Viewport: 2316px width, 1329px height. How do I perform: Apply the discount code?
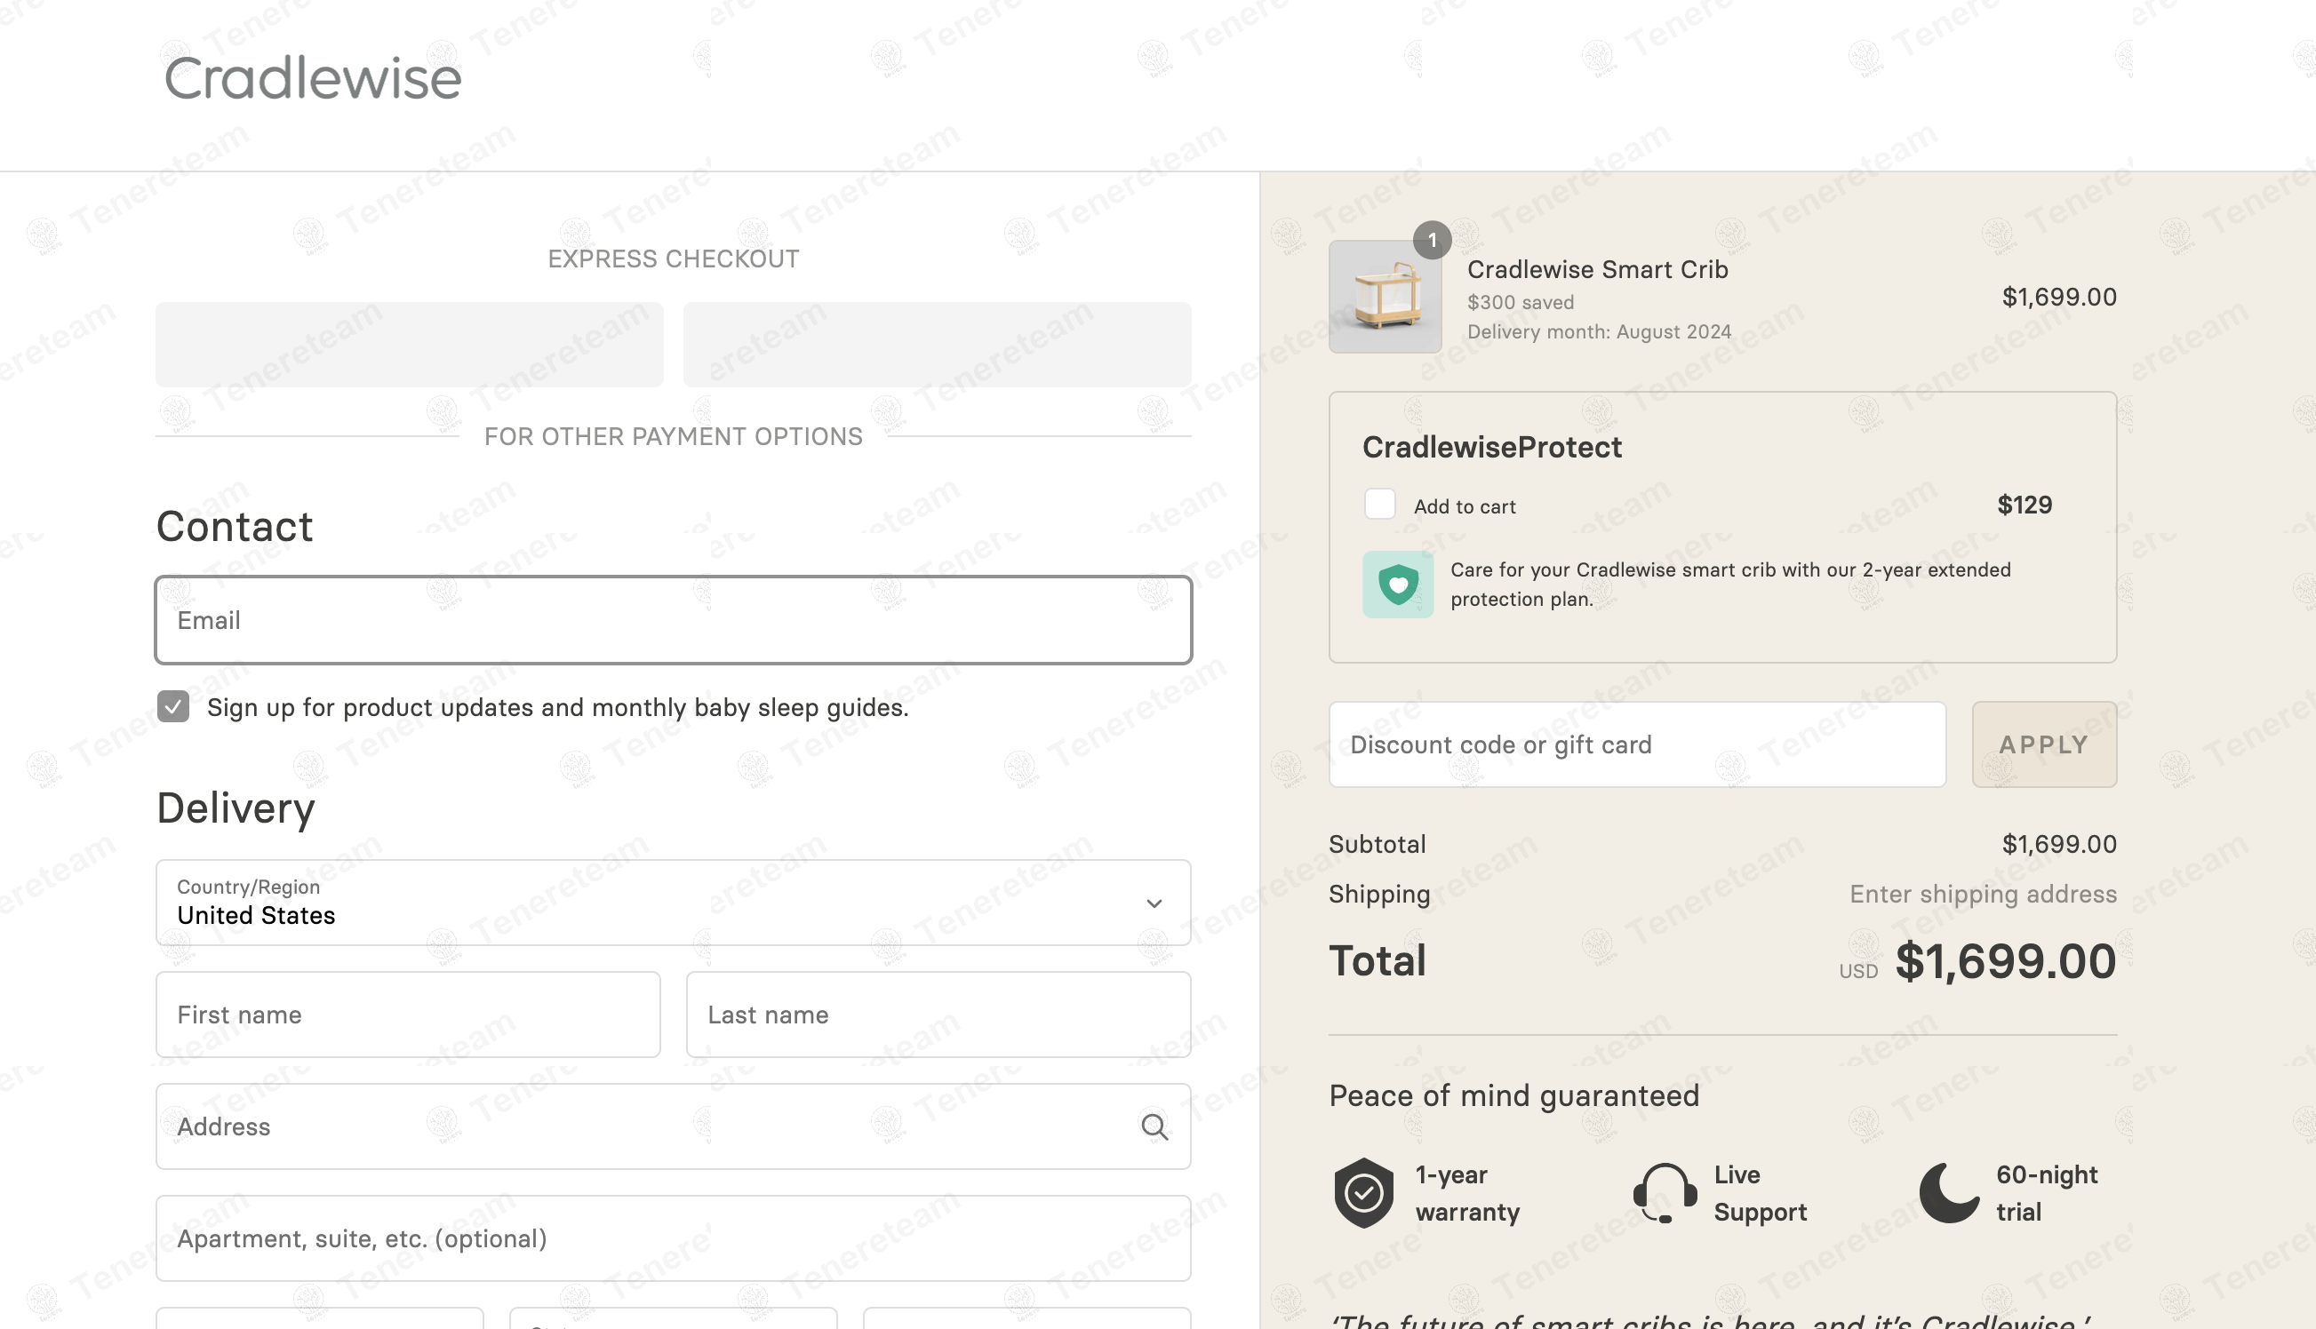pos(2044,744)
